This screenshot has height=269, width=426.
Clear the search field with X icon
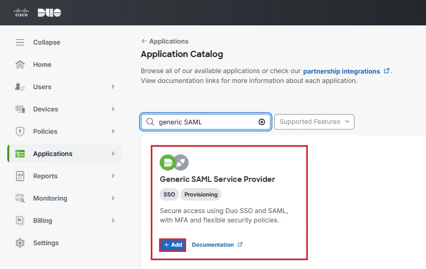coord(262,122)
